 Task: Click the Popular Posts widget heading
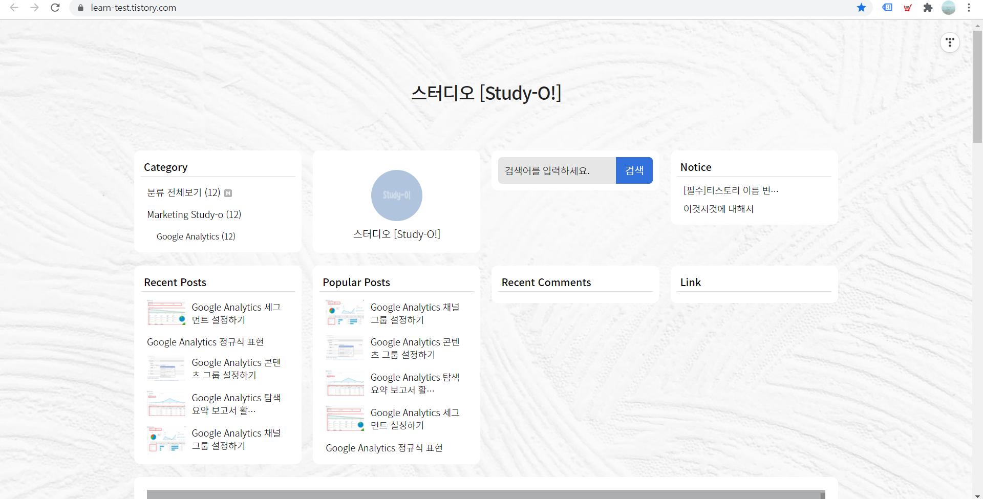[356, 283]
